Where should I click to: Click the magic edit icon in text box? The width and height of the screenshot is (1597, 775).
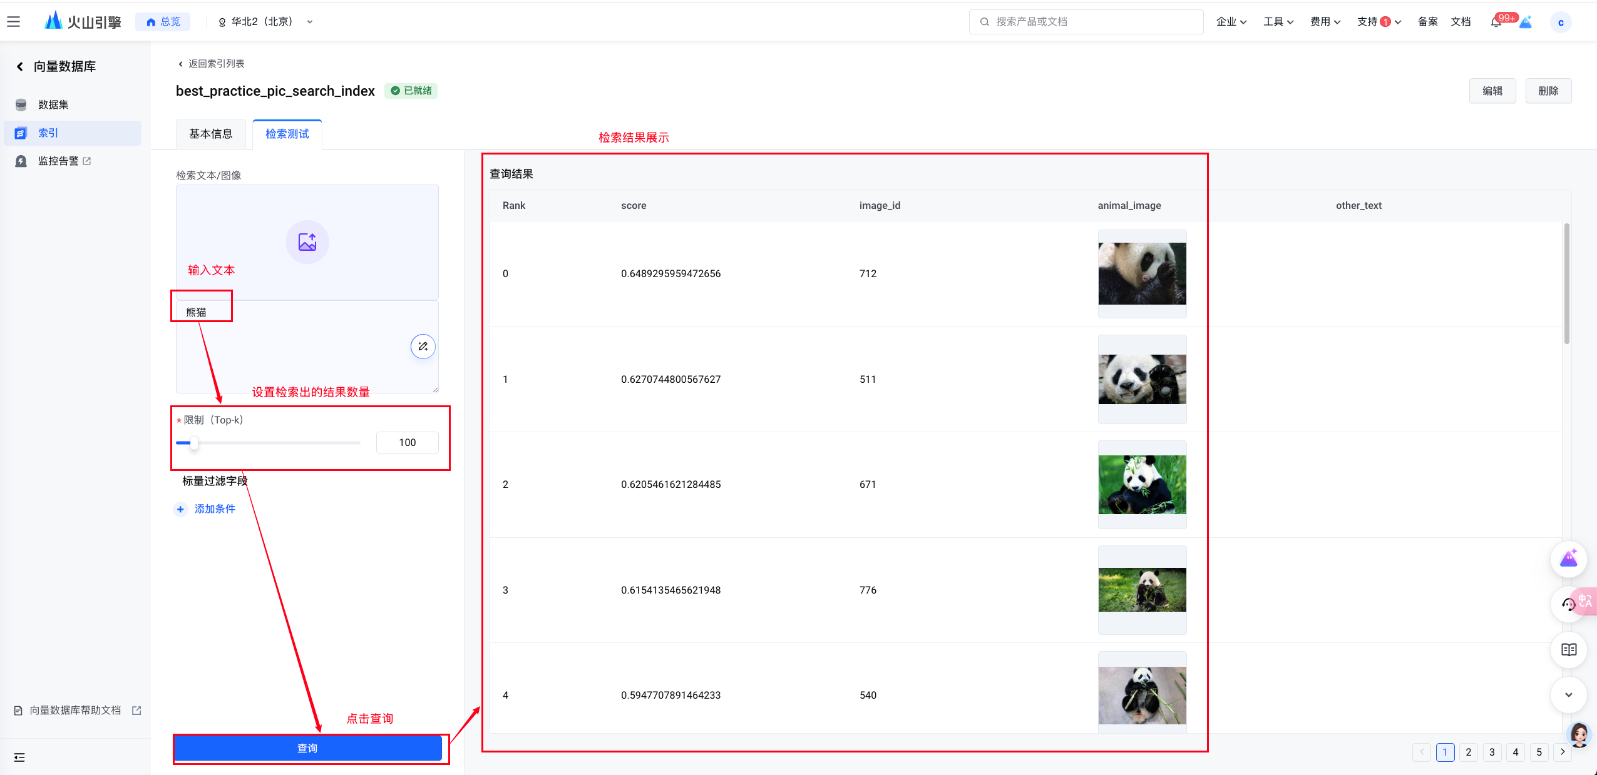[423, 347]
